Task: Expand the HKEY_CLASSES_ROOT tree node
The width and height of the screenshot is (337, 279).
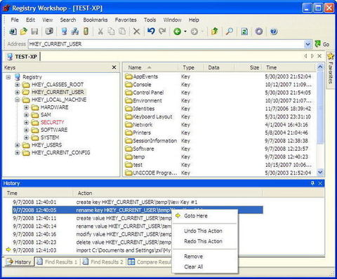Action: (x=18, y=84)
